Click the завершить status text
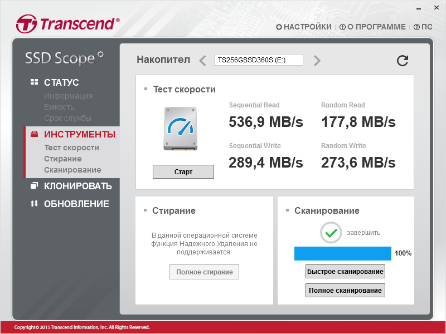The height and width of the screenshot is (334, 446). (363, 233)
